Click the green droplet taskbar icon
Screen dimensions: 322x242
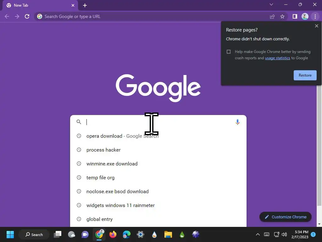click(x=182, y=234)
